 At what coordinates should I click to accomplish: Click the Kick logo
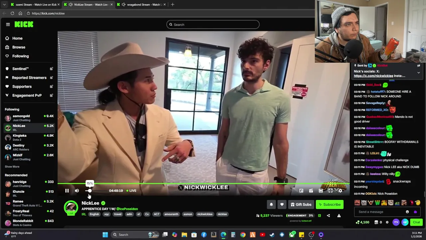click(24, 24)
